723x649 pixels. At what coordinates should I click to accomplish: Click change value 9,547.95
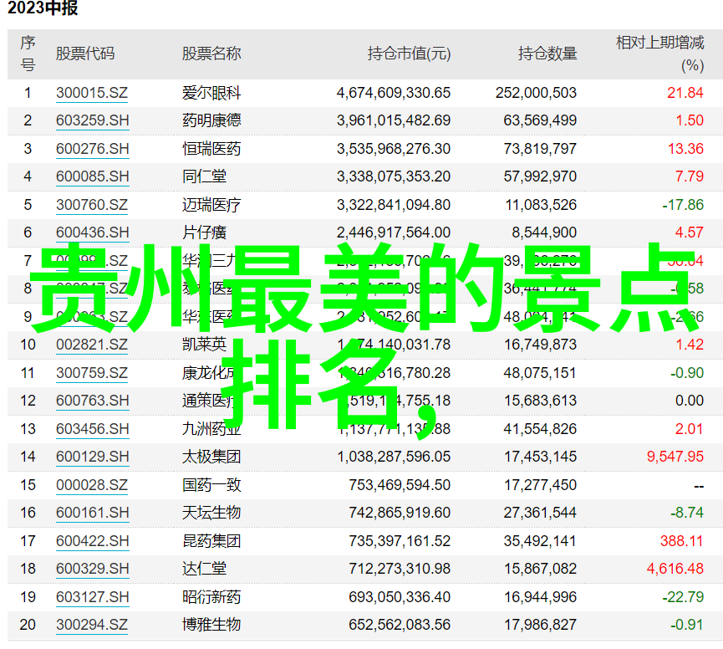675,457
